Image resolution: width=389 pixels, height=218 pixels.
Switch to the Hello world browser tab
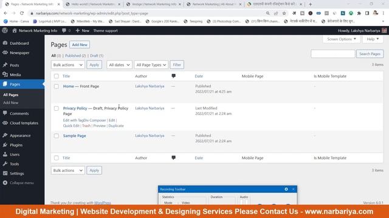point(93,4)
